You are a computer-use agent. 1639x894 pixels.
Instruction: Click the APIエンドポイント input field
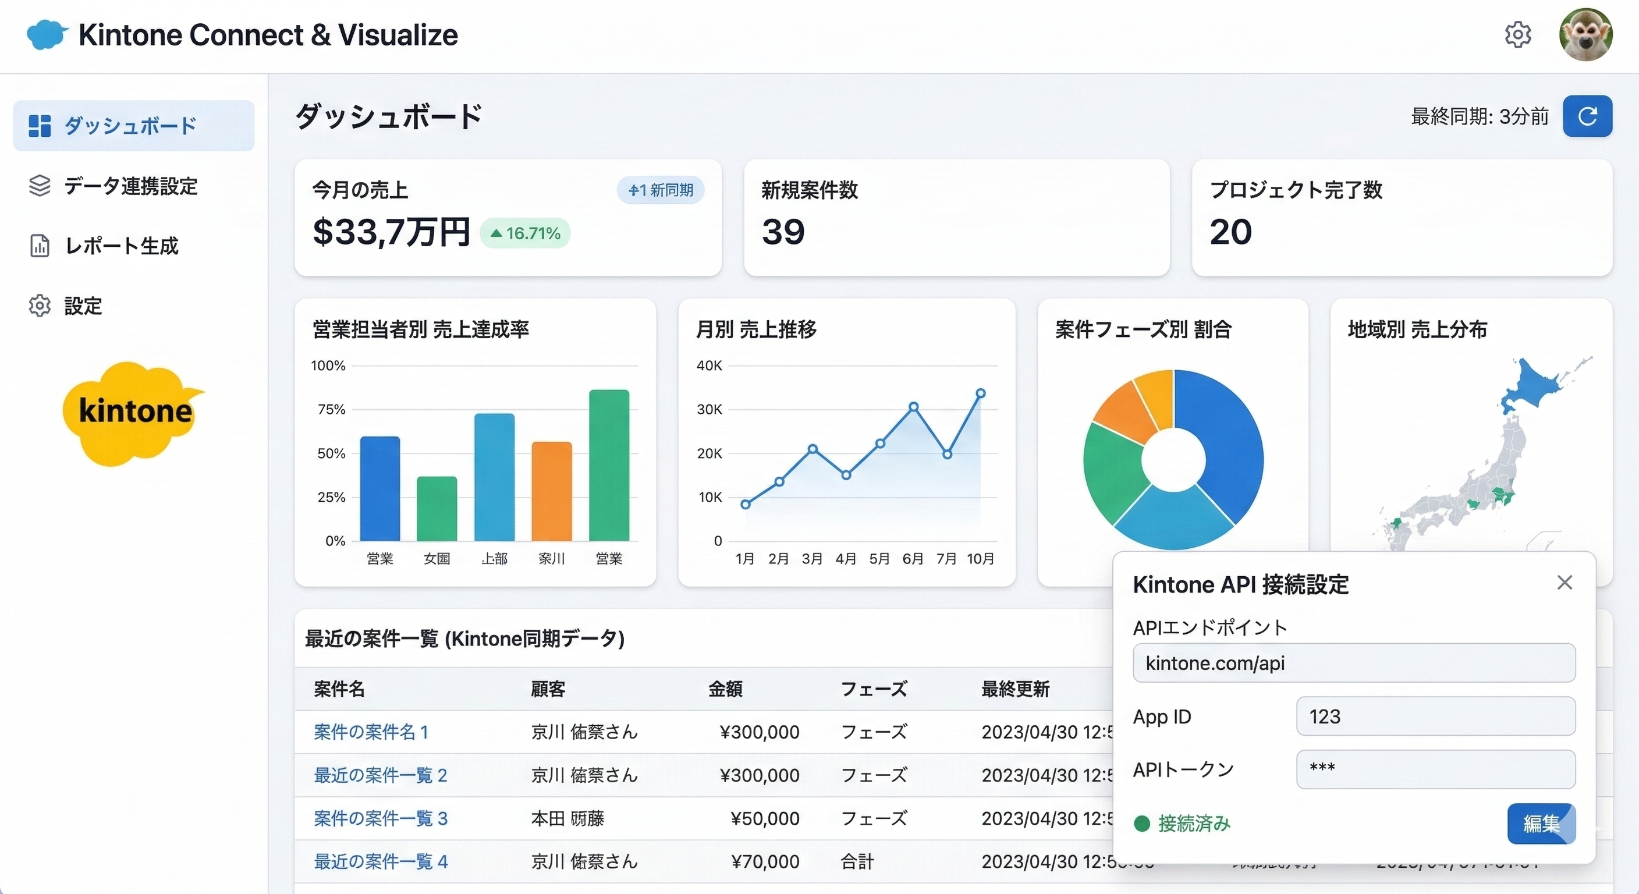click(1354, 663)
